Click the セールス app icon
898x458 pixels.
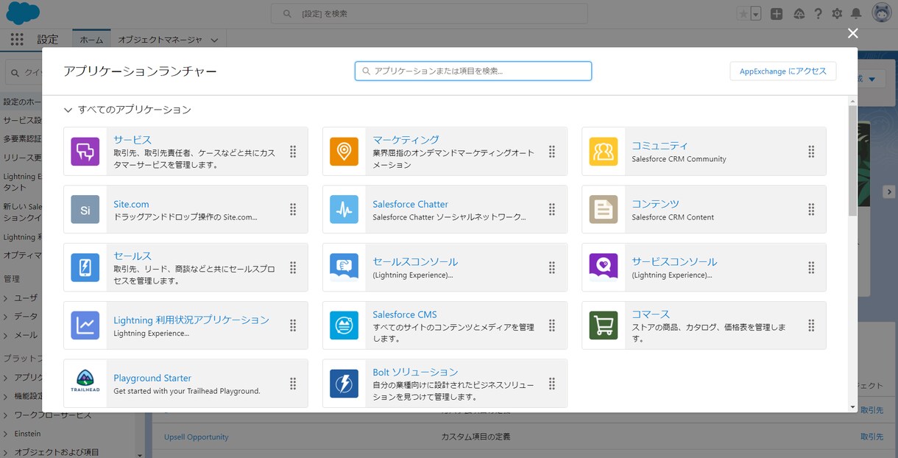[x=85, y=267]
